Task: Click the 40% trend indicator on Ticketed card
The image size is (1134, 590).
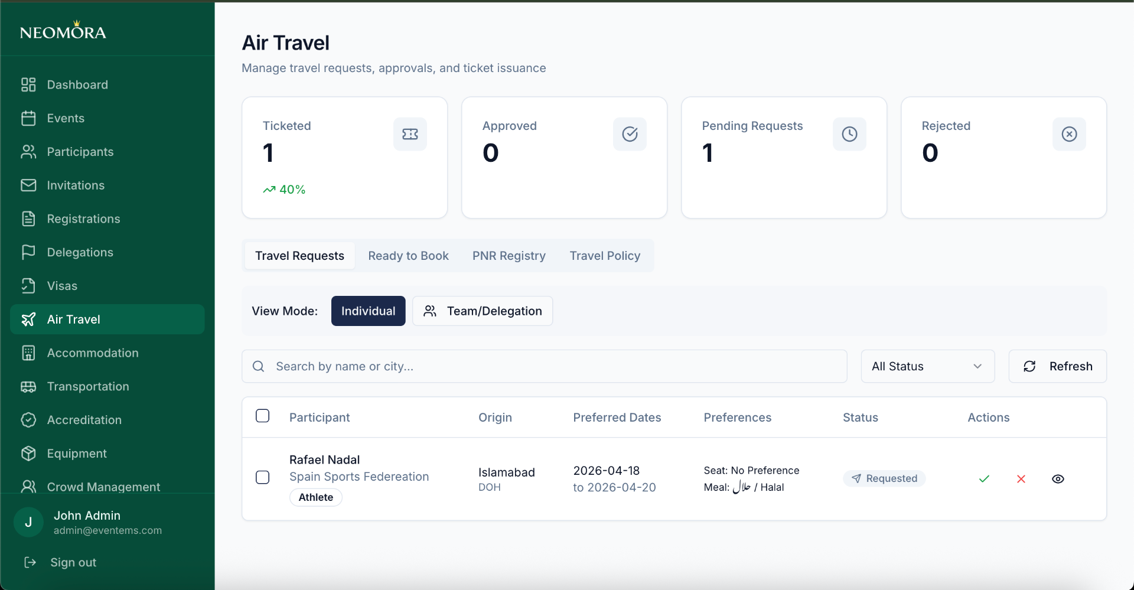Action: [x=284, y=189]
